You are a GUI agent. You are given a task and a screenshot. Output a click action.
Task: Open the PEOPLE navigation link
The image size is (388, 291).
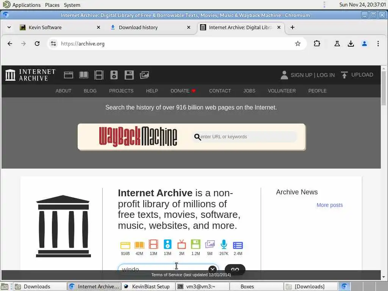(318, 91)
